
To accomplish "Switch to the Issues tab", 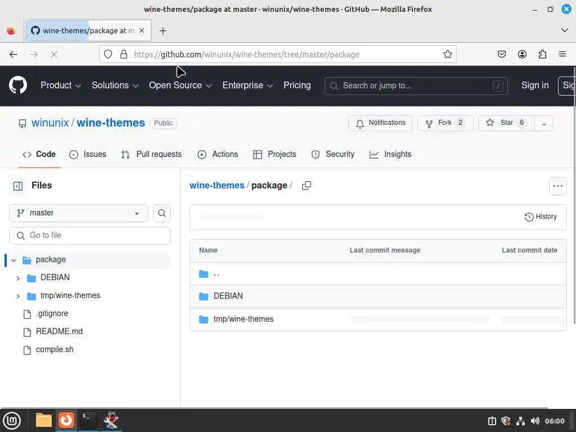I will (88, 154).
